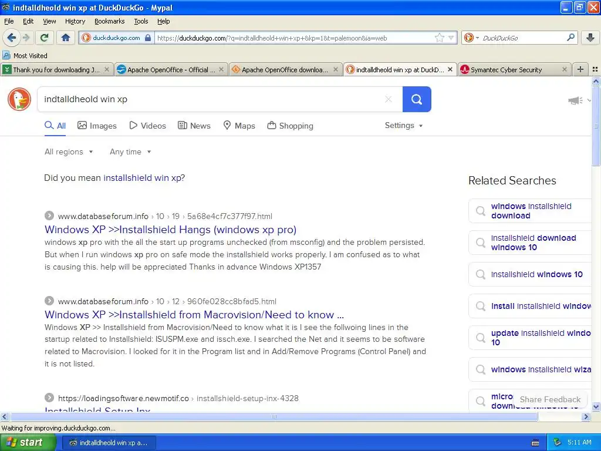Close the Apache OpenOffice download tab
Screen dimensions: 601x451
(336, 69)
